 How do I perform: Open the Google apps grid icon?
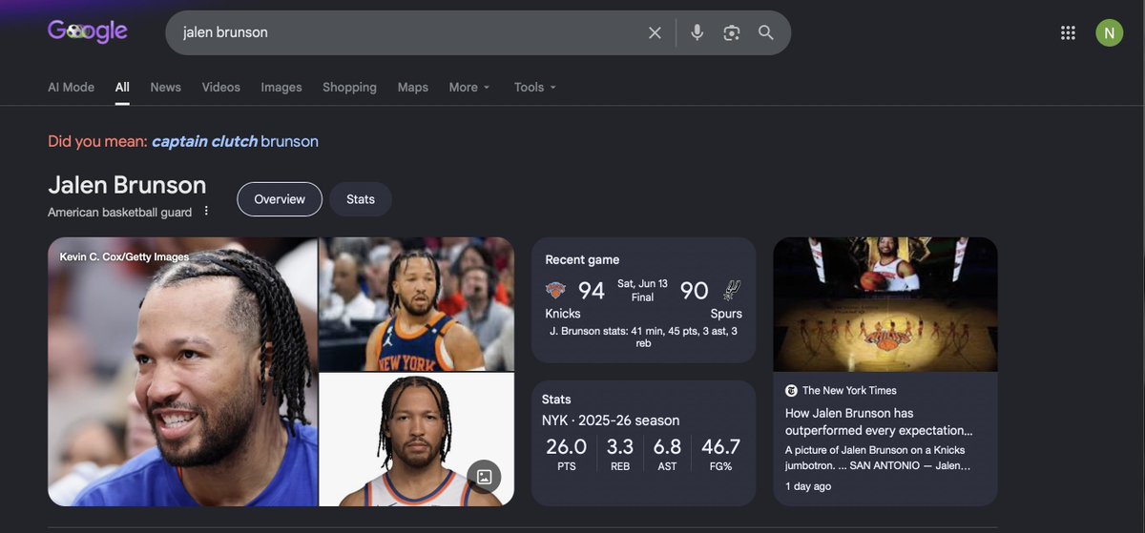point(1068,32)
